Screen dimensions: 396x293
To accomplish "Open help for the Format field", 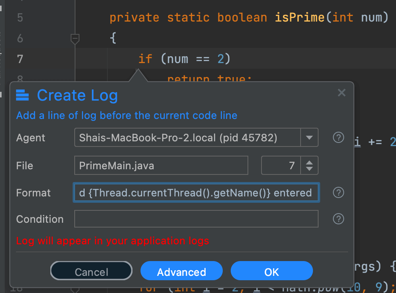I will (338, 193).
